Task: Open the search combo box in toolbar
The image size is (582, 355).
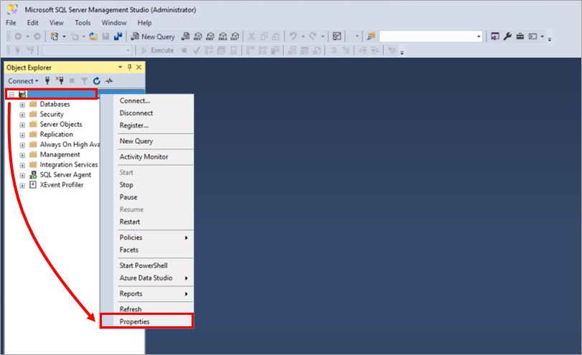Action: click(x=479, y=37)
